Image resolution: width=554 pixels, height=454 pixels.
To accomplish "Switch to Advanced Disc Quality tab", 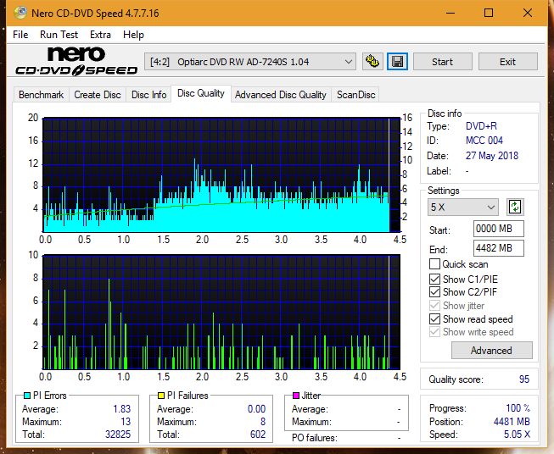I will click(x=281, y=95).
